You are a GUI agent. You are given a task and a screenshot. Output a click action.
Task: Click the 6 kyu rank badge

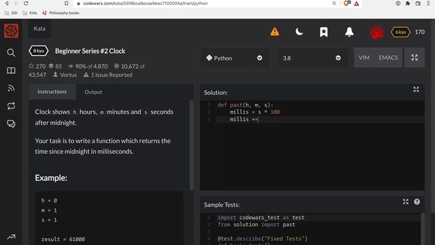(400, 32)
